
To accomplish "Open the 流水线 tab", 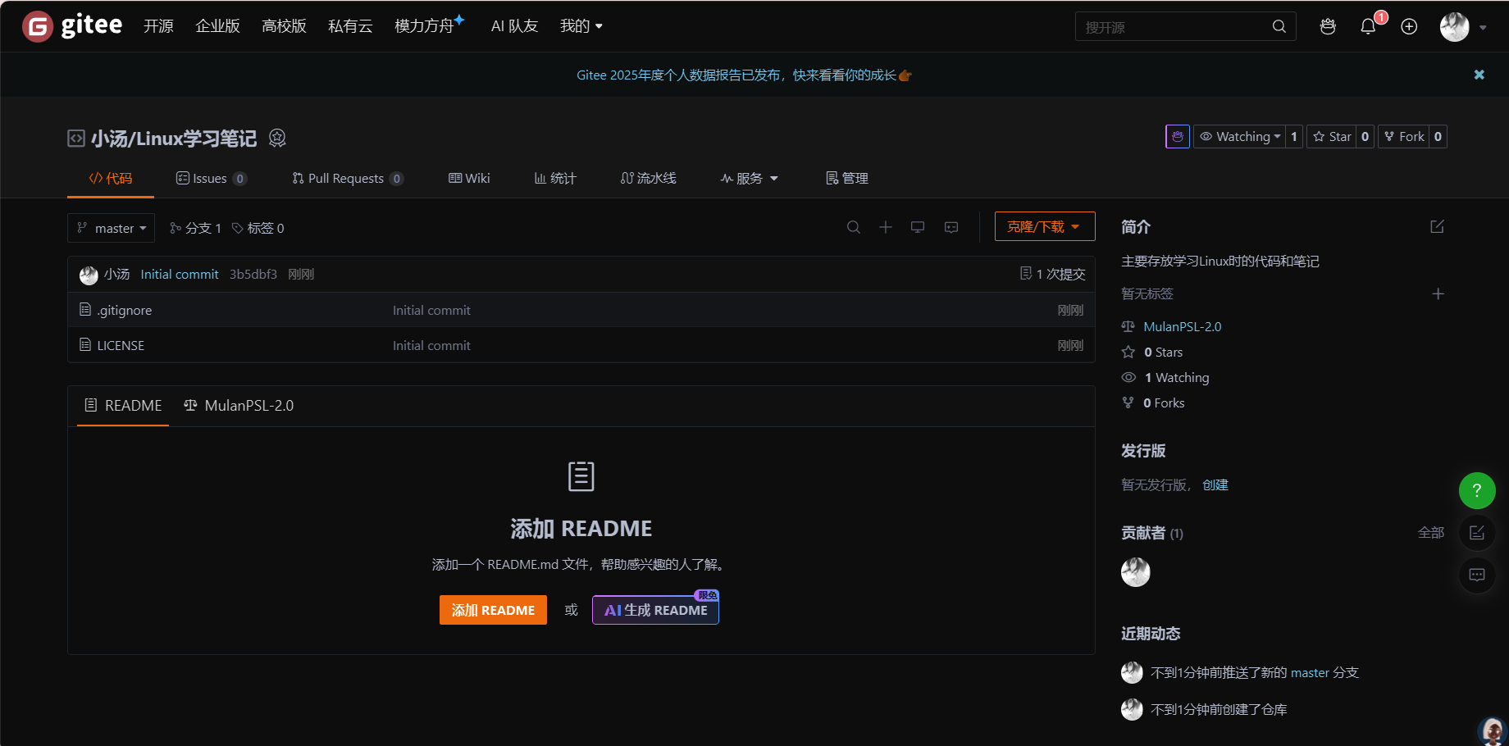I will [648, 178].
